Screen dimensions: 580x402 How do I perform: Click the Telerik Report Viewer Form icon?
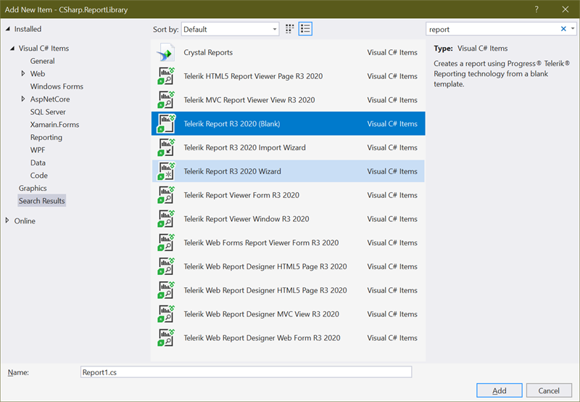166,195
